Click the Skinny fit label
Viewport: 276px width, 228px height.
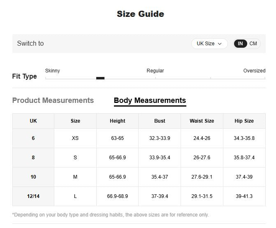point(53,71)
